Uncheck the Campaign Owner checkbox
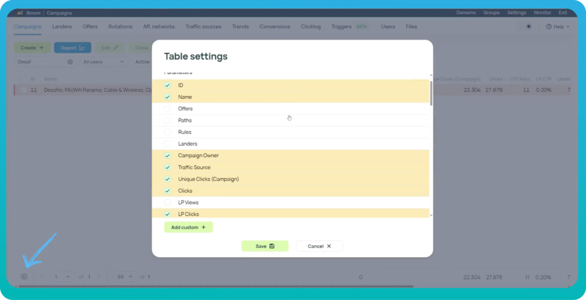The height and width of the screenshot is (300, 586). point(168,156)
